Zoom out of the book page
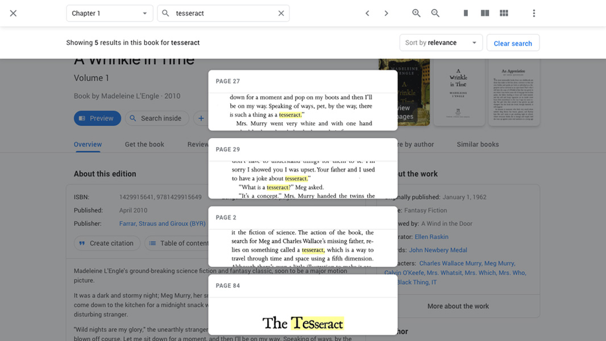Screen dimensions: 606x341 coord(435,13)
